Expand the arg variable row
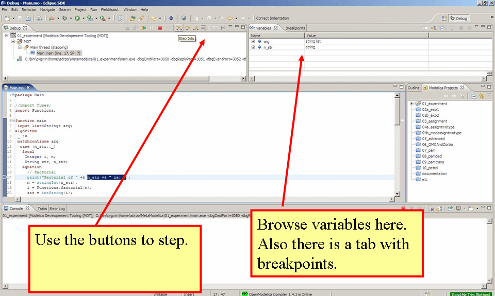This screenshot has height=296, width=495. point(253,41)
